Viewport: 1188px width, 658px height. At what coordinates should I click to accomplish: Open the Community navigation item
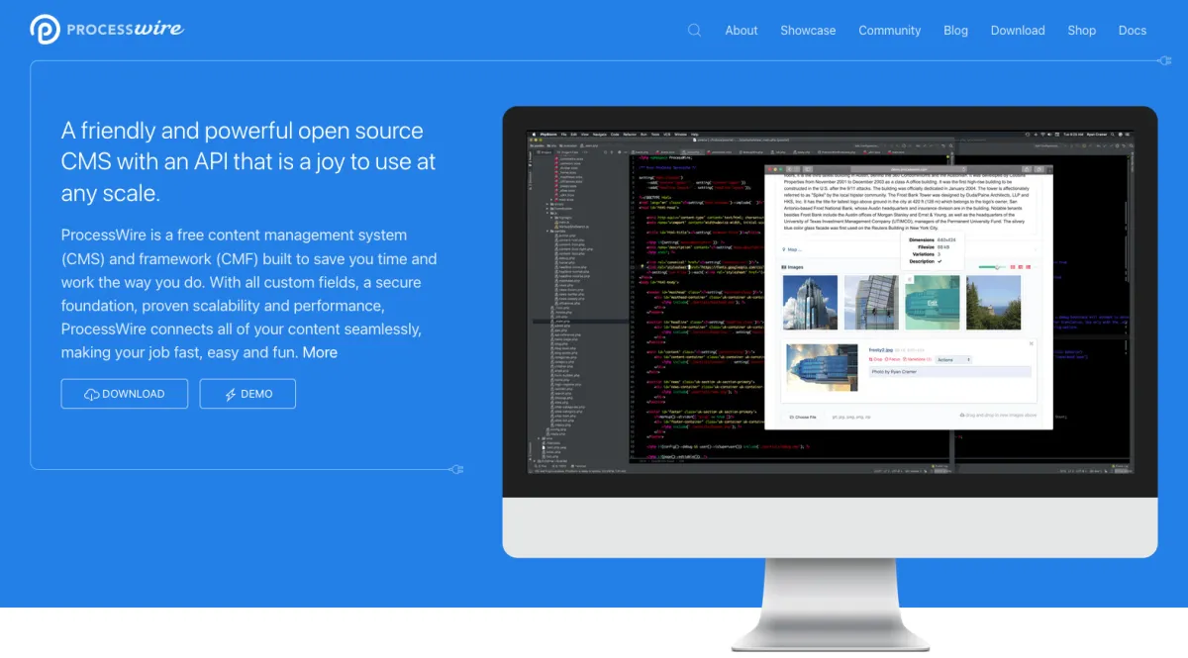[x=890, y=31]
